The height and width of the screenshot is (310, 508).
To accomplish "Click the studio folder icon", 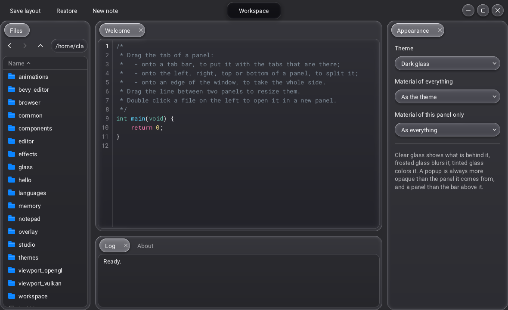I will (x=12, y=244).
